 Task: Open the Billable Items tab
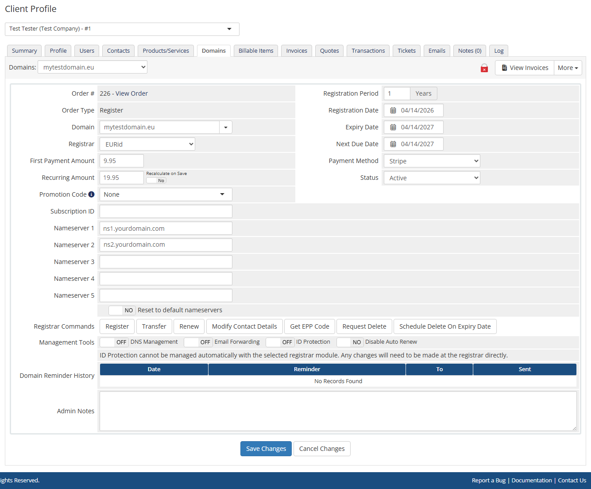pyautogui.click(x=256, y=51)
